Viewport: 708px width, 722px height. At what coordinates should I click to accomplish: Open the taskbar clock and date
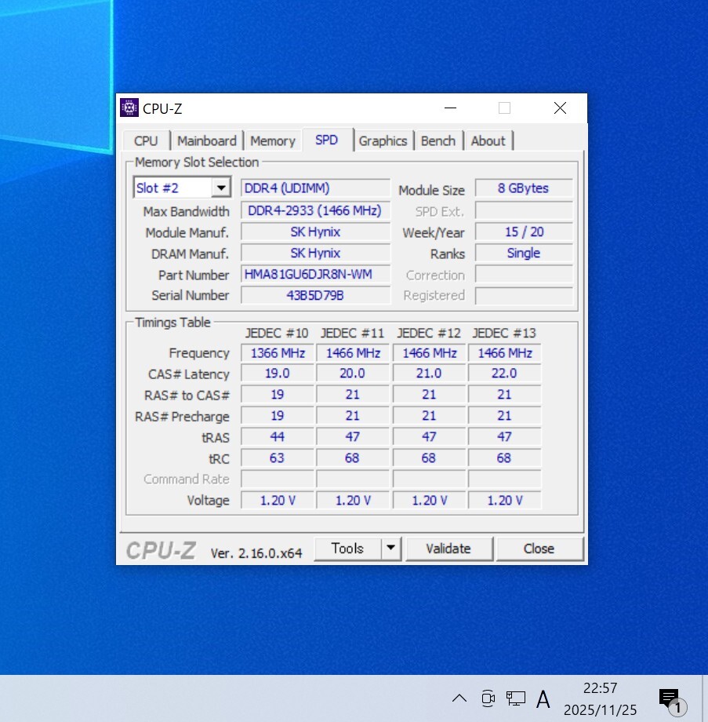click(600, 698)
